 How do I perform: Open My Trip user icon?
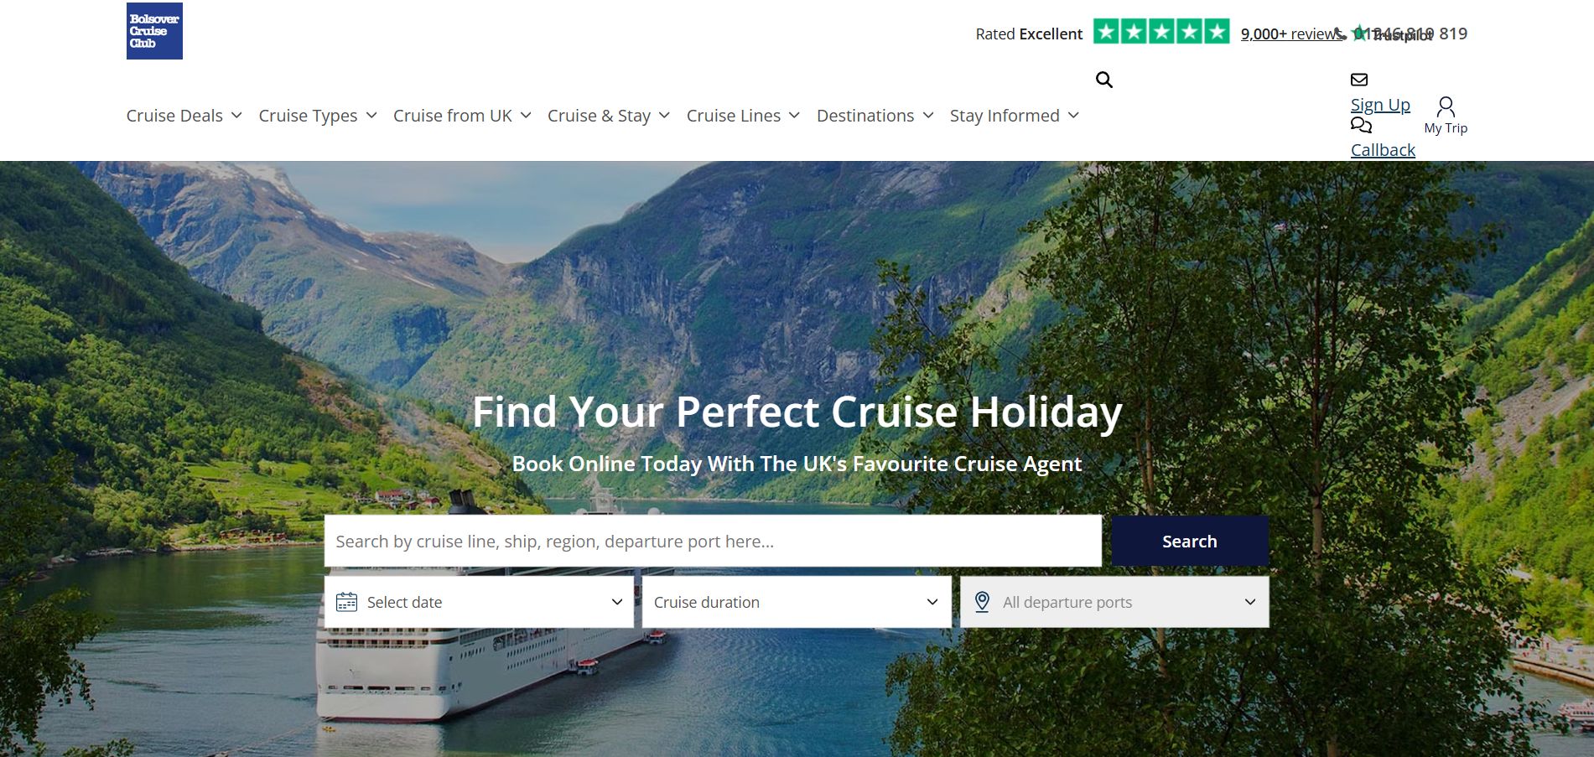coord(1446,106)
